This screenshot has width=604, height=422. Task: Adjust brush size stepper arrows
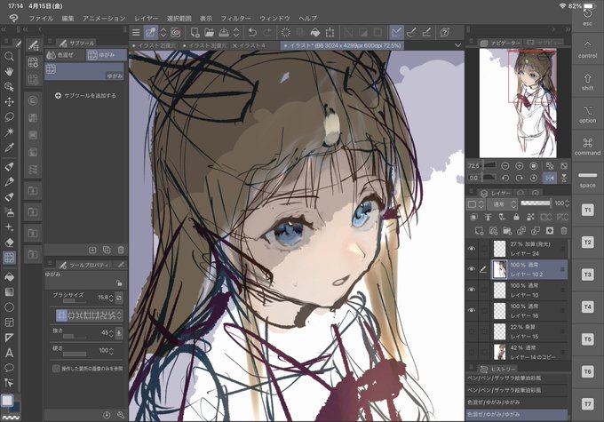point(111,298)
